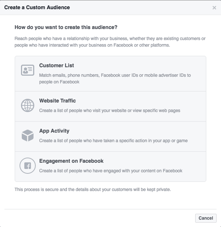Close the Create a Custom Audience dialog
This screenshot has height=227, width=221.
click(214, 8)
